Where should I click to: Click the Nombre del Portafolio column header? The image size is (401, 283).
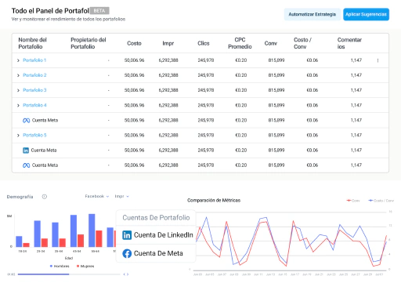coord(32,43)
